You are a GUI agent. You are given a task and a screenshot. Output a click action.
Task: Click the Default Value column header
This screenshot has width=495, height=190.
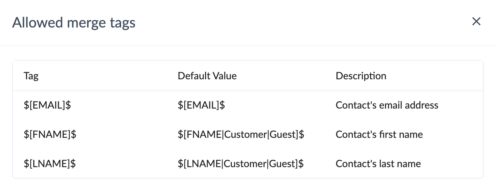207,76
